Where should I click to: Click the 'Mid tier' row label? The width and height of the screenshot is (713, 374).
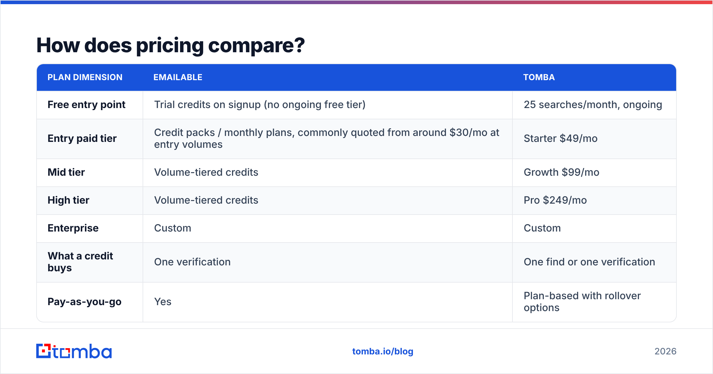pos(66,172)
